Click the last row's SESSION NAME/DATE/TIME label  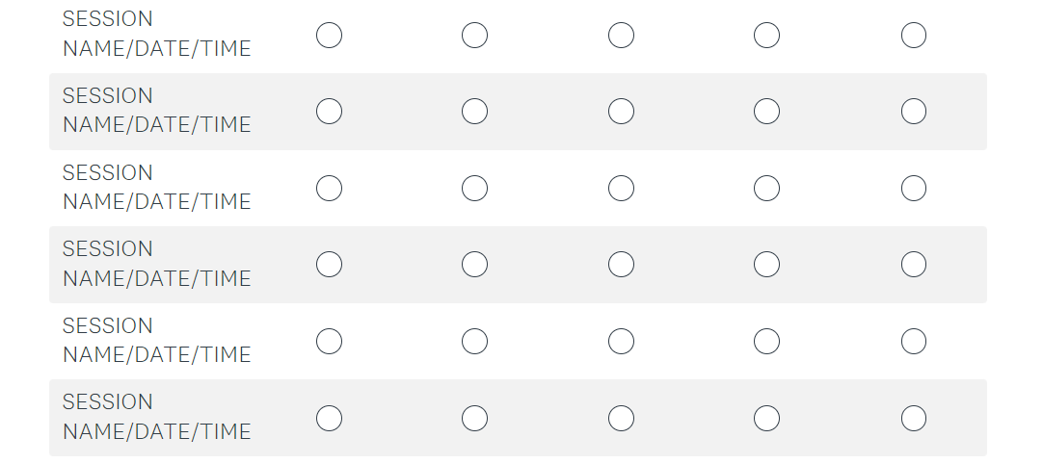(156, 417)
